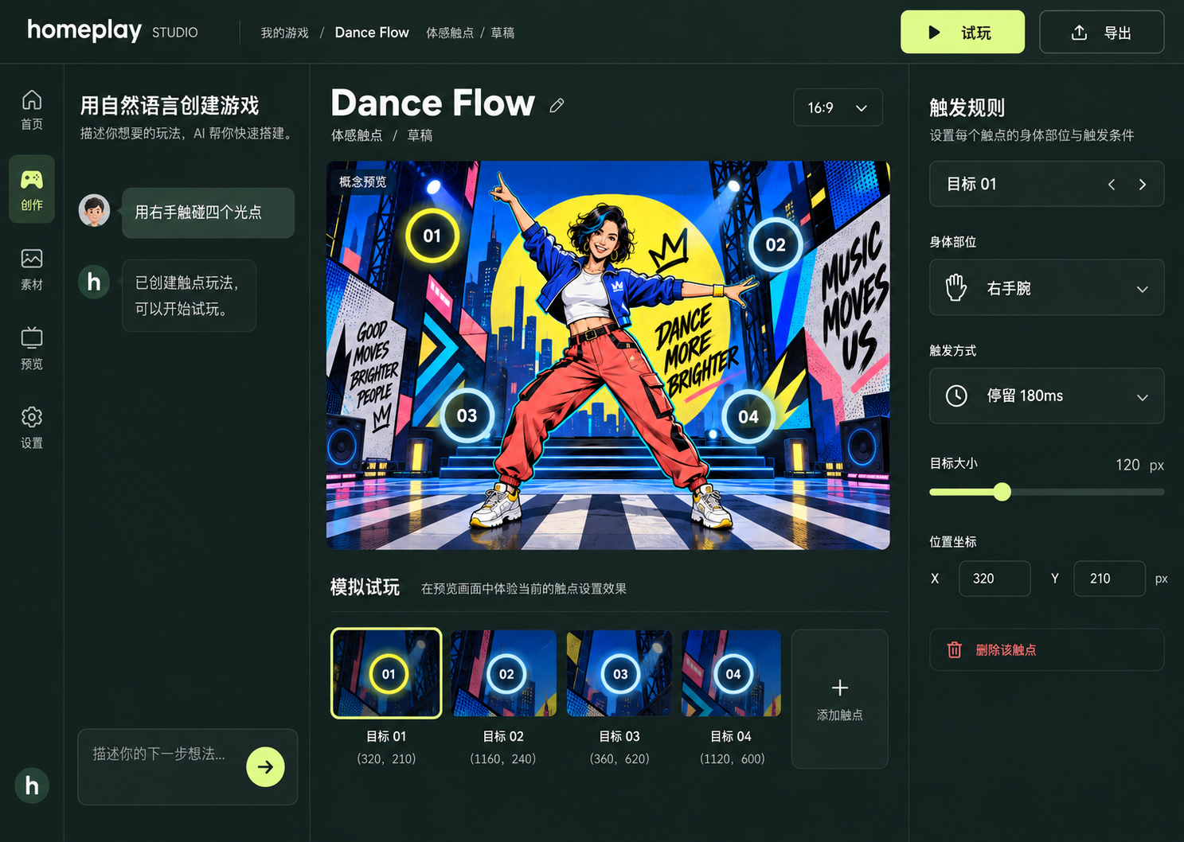Viewport: 1184px width, 842px height.
Task: Click 体感触点 breadcrumb in top bar
Action: tap(450, 33)
